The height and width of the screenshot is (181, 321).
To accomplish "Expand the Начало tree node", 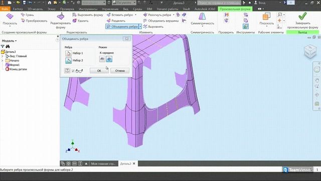I will 2,60.
